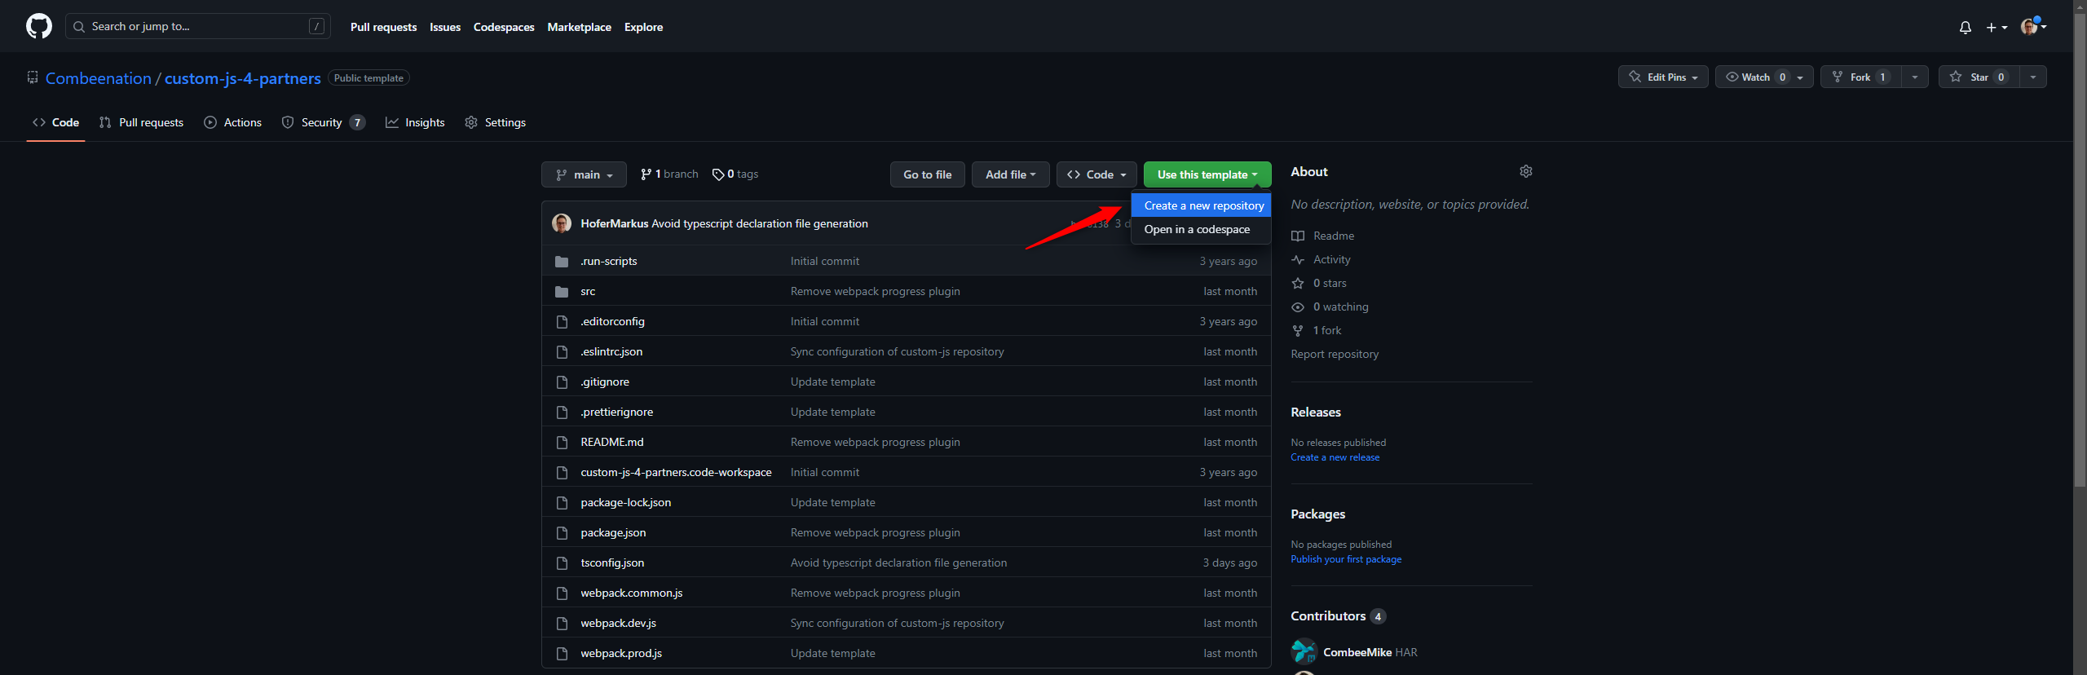The image size is (2087, 675).
Task: Select Create a new repository option
Action: pyautogui.click(x=1203, y=205)
